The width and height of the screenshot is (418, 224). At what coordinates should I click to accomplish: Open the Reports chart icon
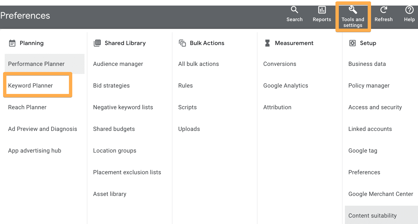[x=322, y=10]
